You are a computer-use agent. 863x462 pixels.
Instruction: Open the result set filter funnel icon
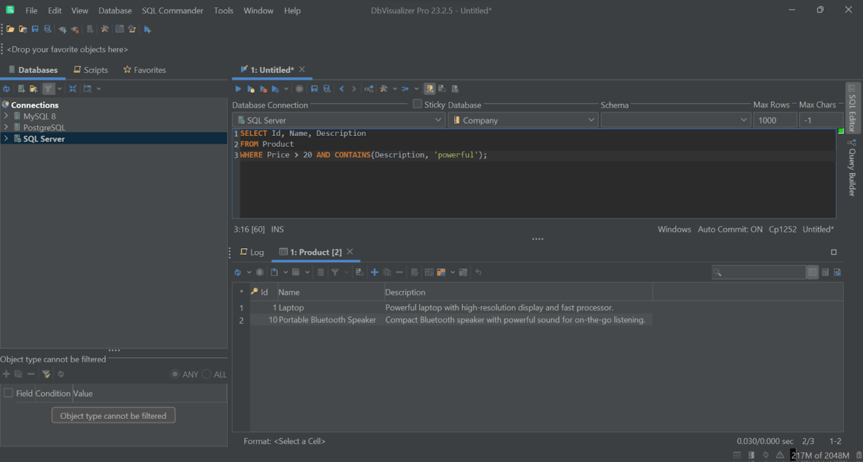tap(336, 271)
